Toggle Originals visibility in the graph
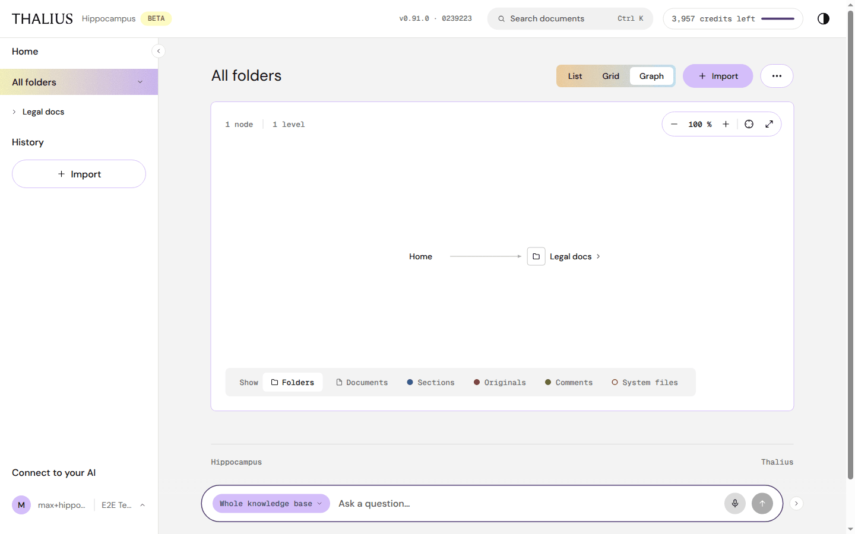Image resolution: width=855 pixels, height=534 pixels. [x=500, y=383]
